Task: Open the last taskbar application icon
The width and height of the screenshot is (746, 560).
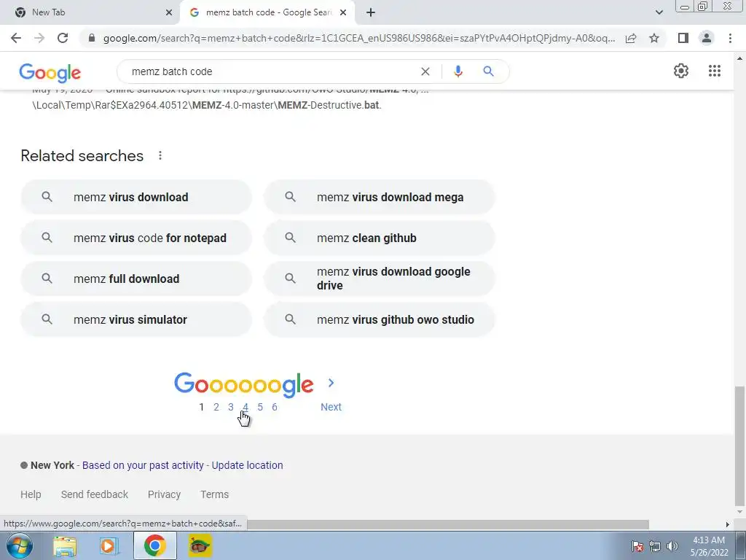Action: tap(200, 545)
